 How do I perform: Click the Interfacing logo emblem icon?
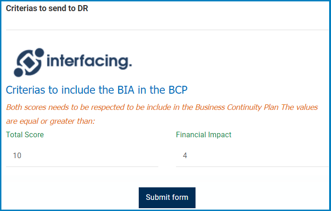(29, 62)
